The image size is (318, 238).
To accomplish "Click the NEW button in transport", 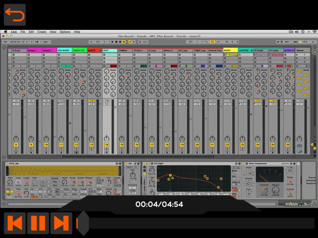I will pyautogui.click(x=145, y=42).
